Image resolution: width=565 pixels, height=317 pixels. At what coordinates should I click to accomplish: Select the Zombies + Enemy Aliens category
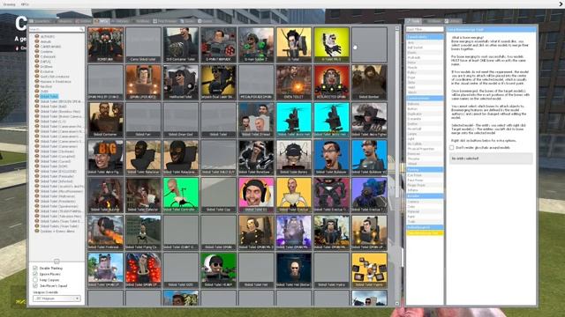[x=57, y=231]
